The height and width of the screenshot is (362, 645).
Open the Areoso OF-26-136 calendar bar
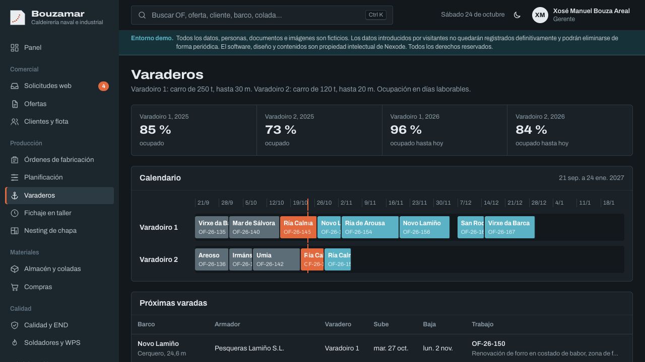pos(212,259)
